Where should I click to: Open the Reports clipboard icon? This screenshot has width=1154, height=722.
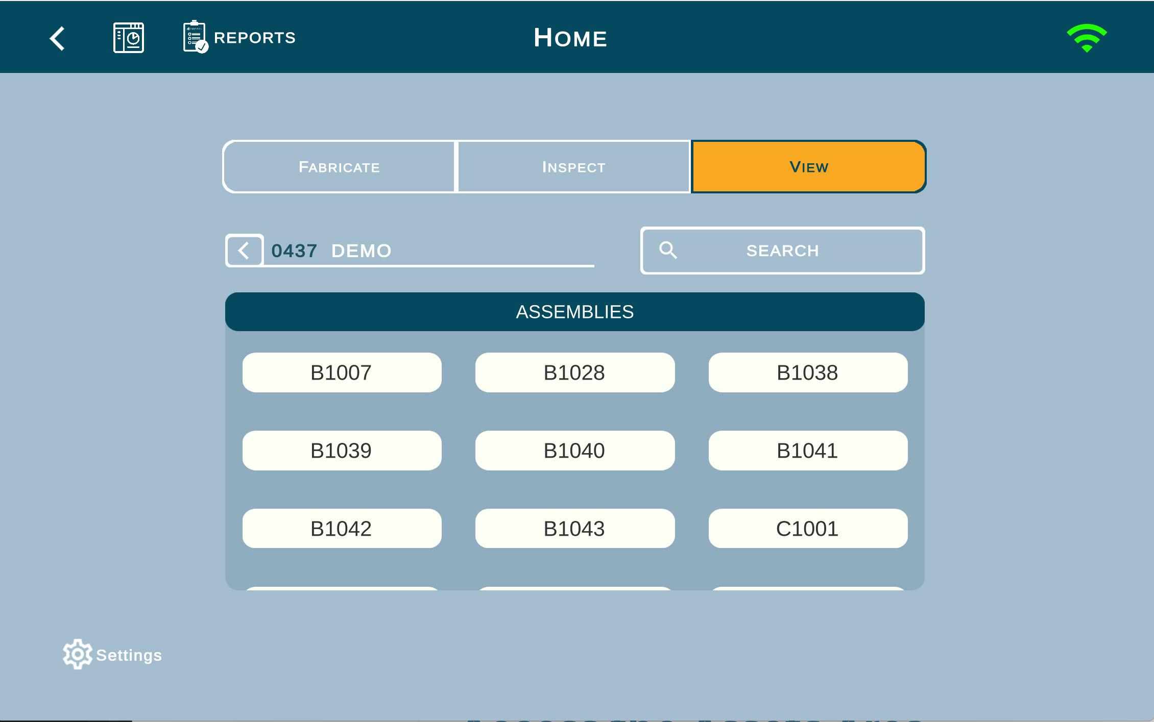pos(195,37)
